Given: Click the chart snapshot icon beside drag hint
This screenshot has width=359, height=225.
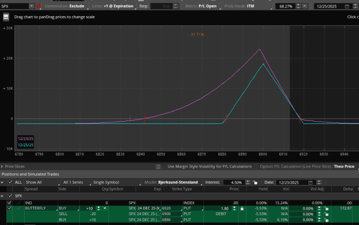Looking at the screenshot, I should click(6, 17).
